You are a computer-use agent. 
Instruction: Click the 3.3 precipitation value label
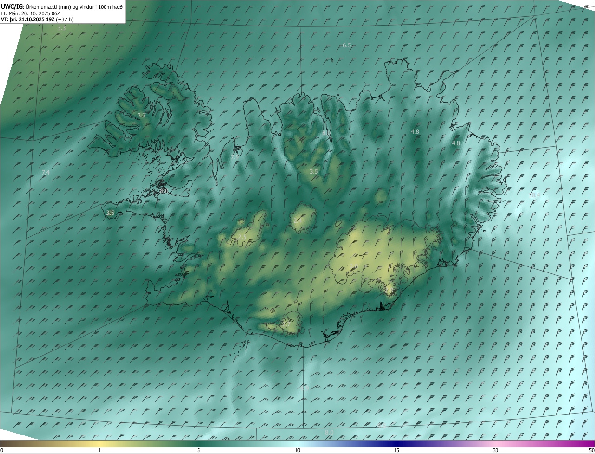point(61,28)
